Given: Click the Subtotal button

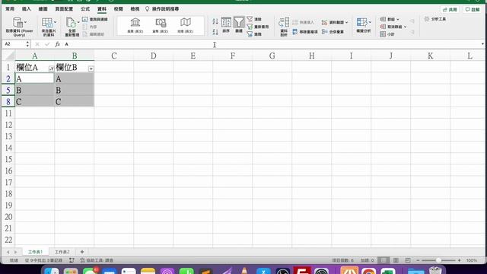Looking at the screenshot, I should tap(387, 34).
